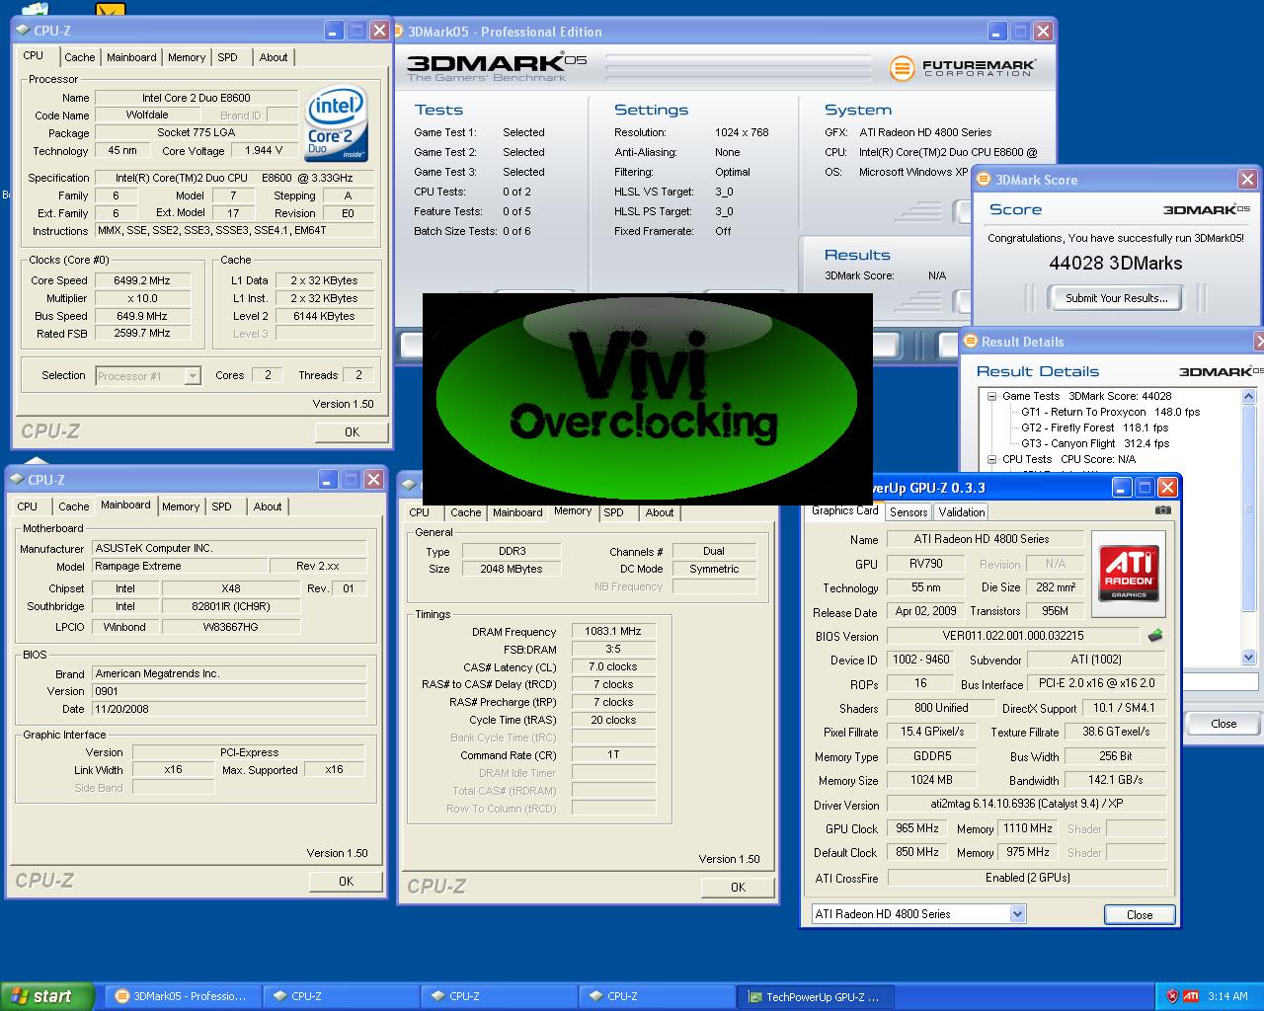Collapse the CPU Tests tree node
Image resolution: width=1264 pixels, height=1011 pixels.
[991, 459]
